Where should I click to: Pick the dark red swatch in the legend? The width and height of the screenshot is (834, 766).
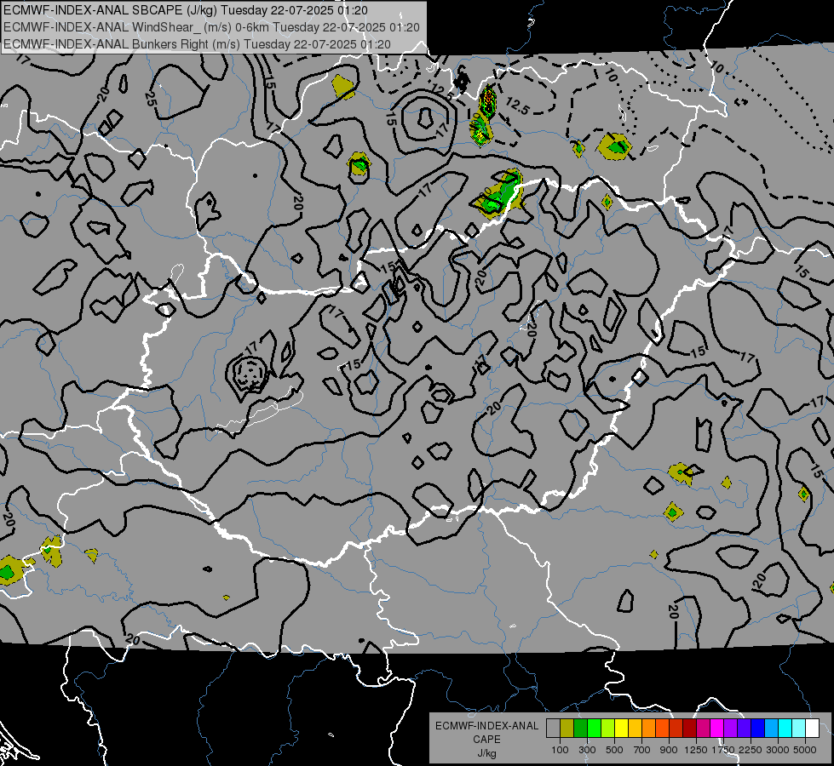(689, 728)
